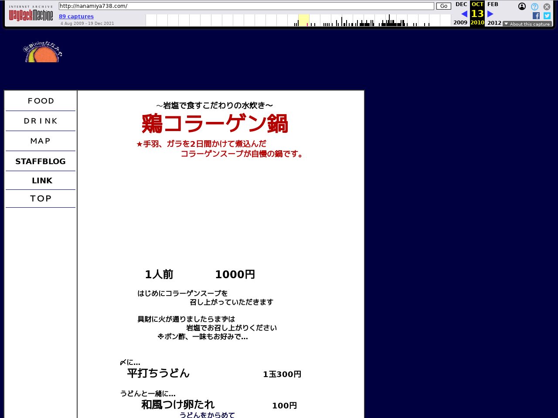This screenshot has width=558, height=418.
Task: Go to next capture arrow
Action: 490,14
